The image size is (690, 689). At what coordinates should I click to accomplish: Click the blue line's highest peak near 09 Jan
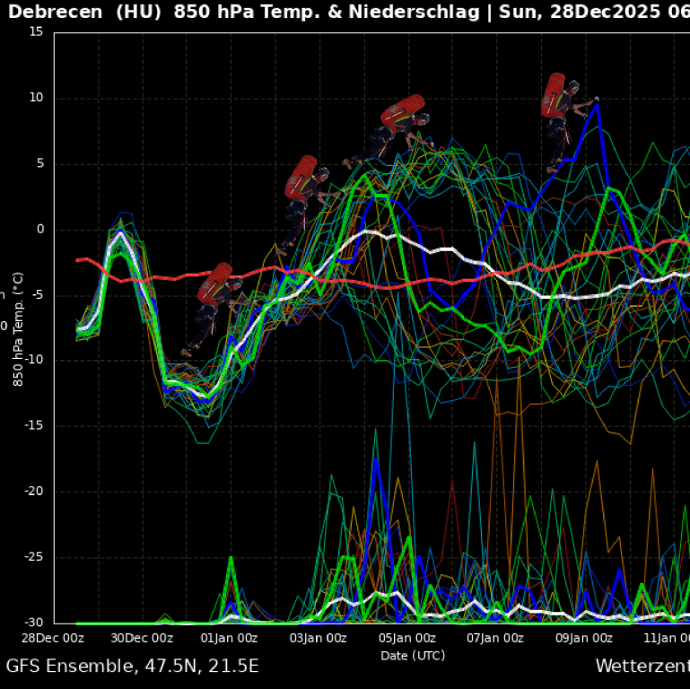[x=597, y=104]
